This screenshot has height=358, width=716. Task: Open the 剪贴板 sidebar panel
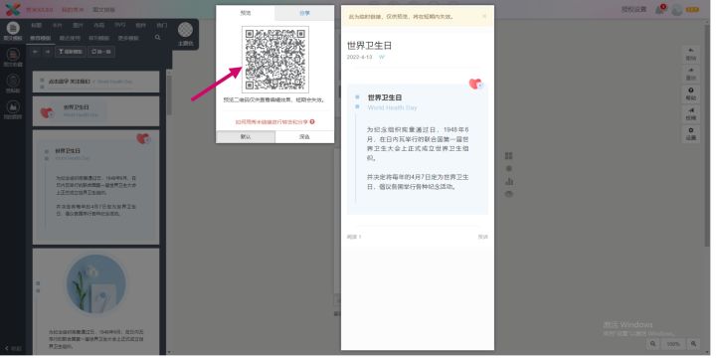point(13,84)
